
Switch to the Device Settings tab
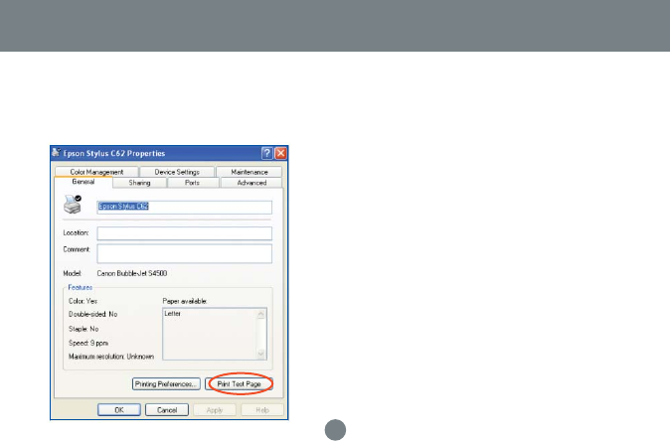(177, 172)
